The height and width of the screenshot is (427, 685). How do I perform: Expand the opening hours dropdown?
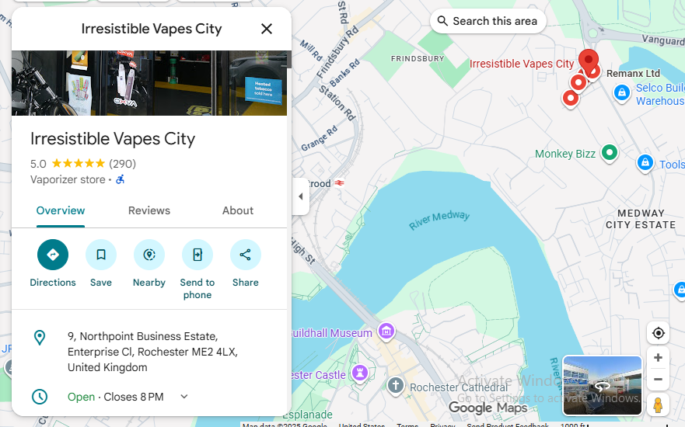click(184, 397)
